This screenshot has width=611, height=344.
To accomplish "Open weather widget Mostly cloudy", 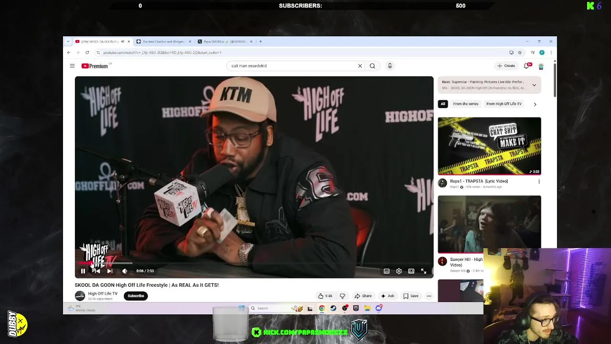I will pos(82,308).
